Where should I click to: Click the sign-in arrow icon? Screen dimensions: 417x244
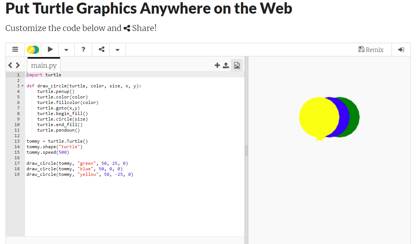(x=401, y=49)
